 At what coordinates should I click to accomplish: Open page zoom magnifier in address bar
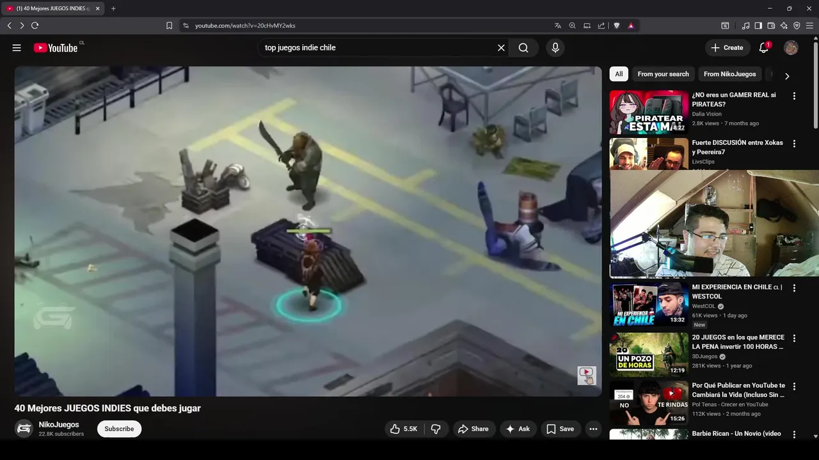click(x=572, y=26)
